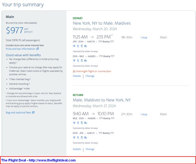Click the General boarding benefit text
This screenshot has width=196, height=164.
pyautogui.click(x=19, y=84)
